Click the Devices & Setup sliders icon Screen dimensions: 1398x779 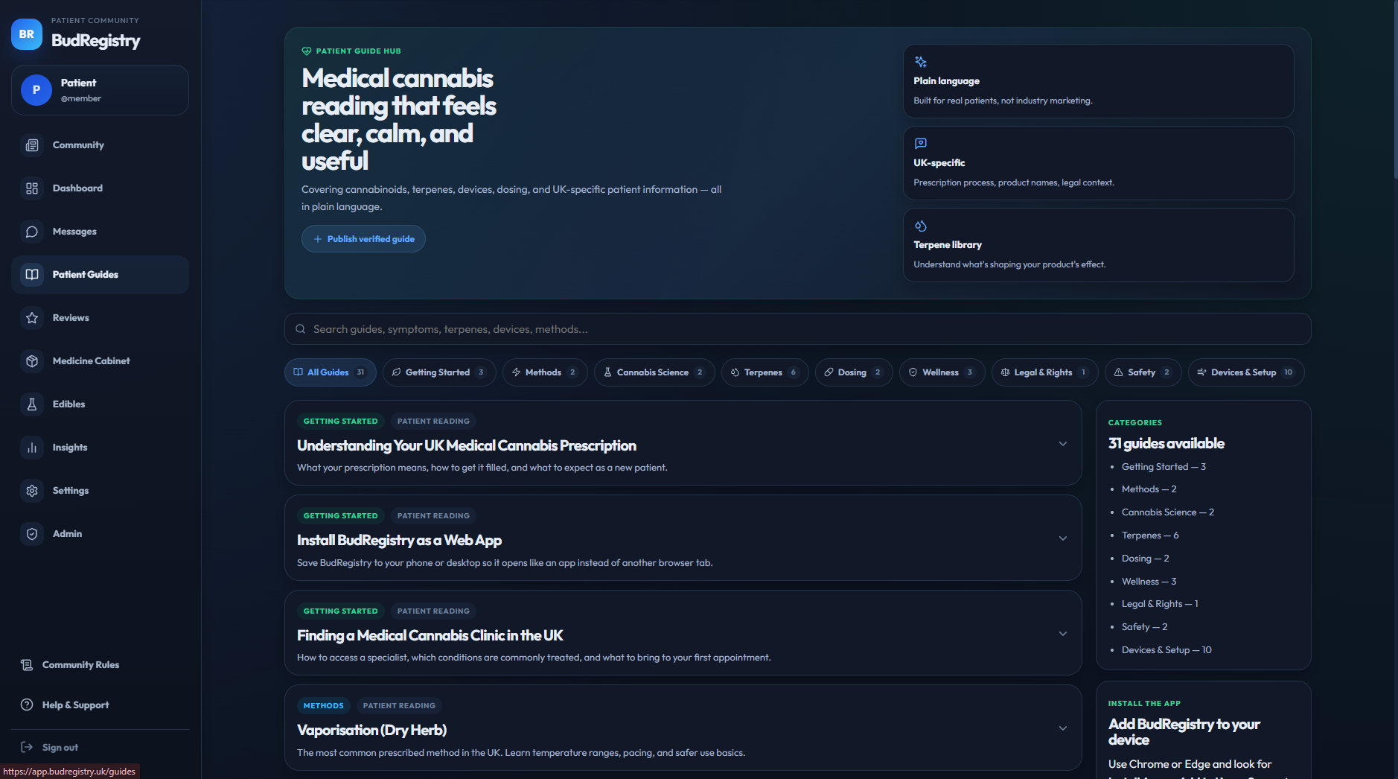point(1201,372)
